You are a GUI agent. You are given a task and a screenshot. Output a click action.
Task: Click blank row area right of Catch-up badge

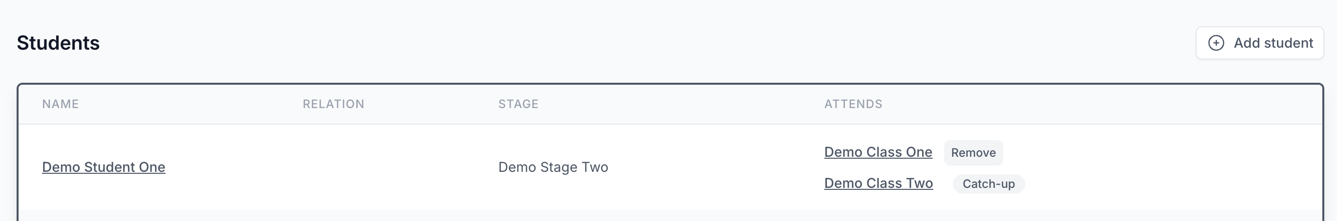pyautogui.click(x=1168, y=184)
